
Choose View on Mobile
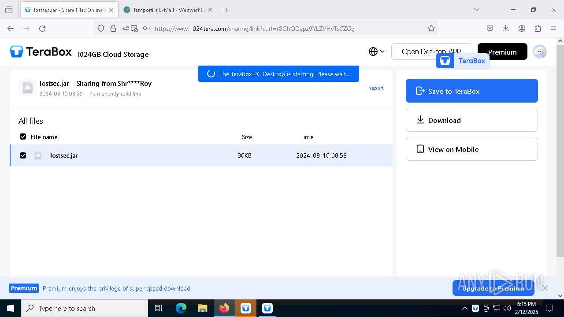[x=472, y=149]
